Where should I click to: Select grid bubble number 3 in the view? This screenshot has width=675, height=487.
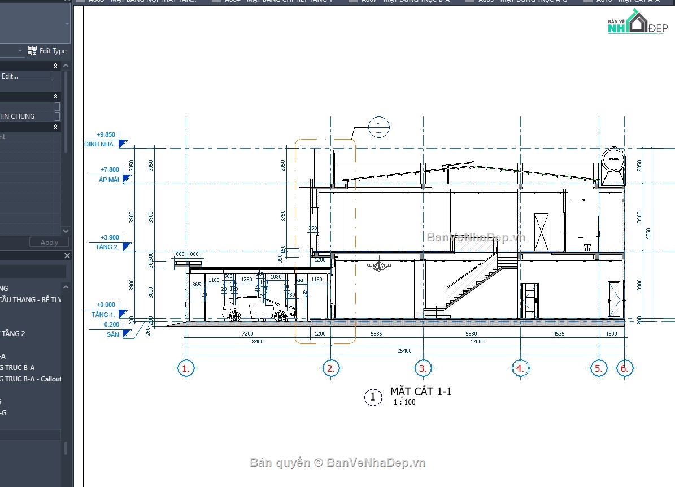[x=423, y=368]
